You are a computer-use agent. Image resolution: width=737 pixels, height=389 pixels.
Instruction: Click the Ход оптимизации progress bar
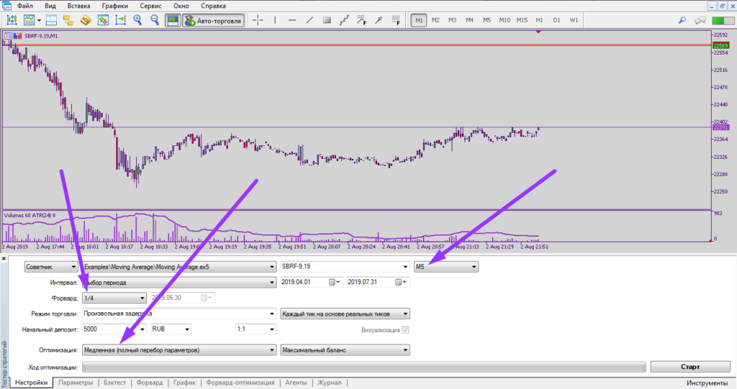pyautogui.click(x=363, y=367)
